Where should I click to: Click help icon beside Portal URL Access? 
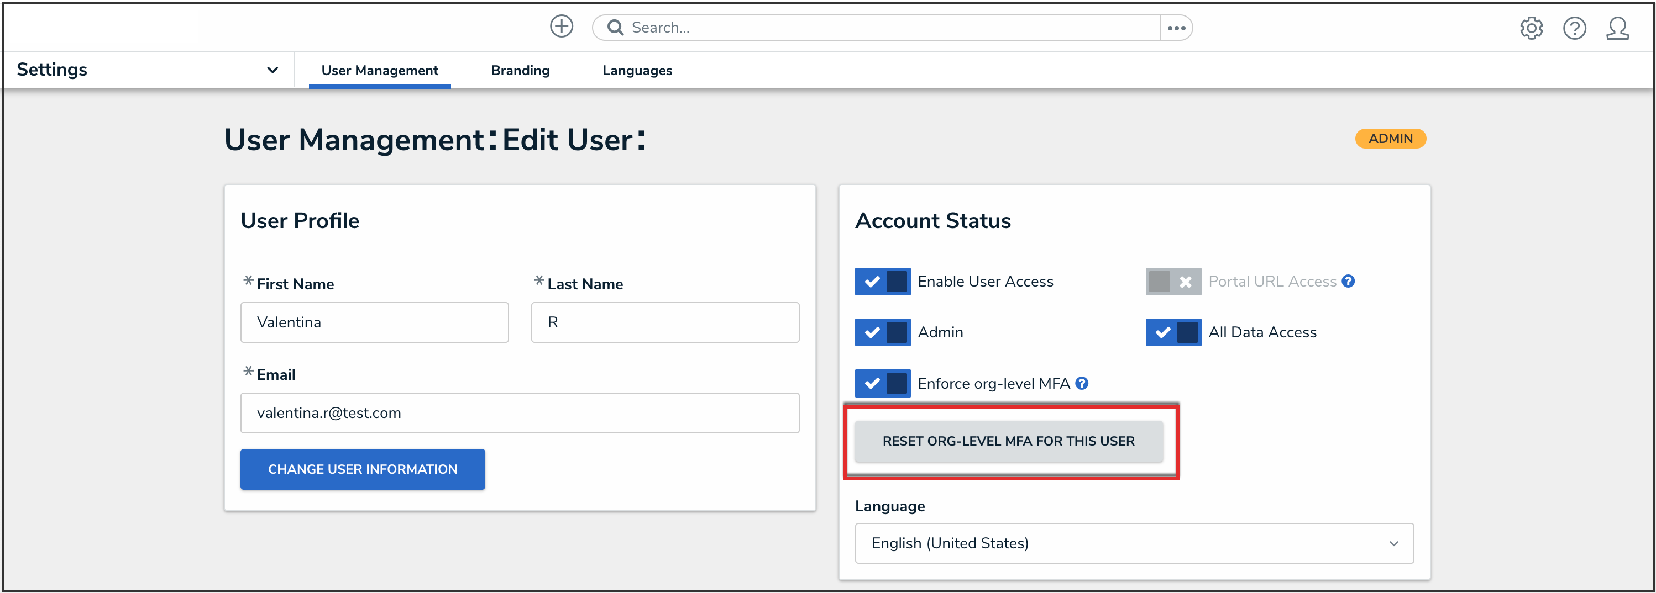coord(1349,282)
